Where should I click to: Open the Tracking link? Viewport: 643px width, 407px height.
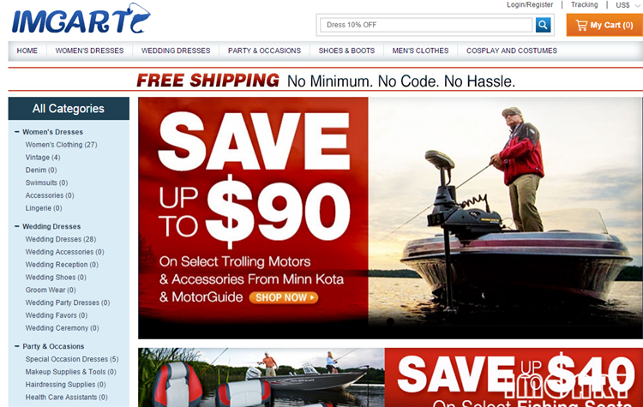584,5
